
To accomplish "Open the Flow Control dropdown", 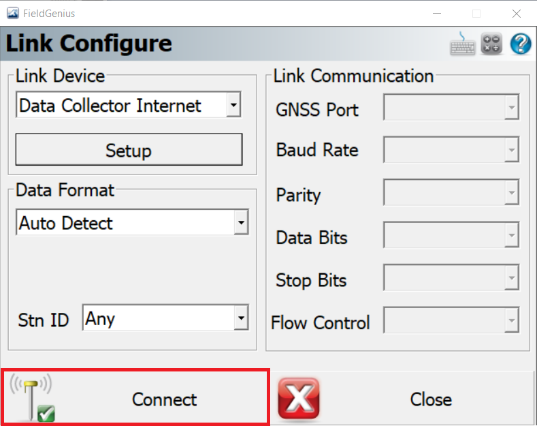I will coord(451,320).
